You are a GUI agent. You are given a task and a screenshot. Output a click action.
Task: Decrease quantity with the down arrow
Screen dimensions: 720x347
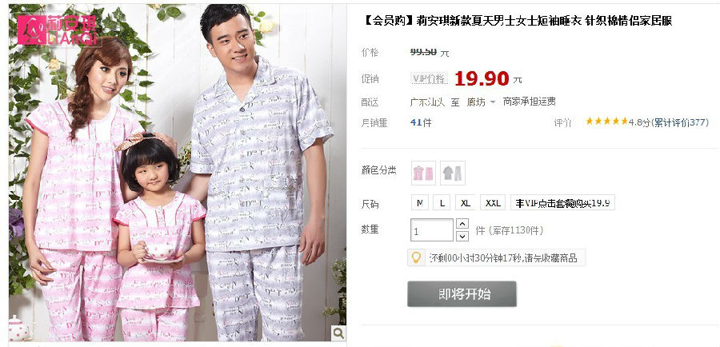click(x=462, y=237)
